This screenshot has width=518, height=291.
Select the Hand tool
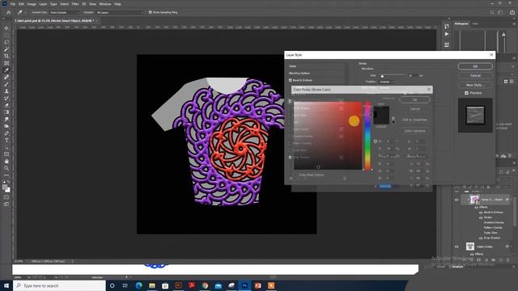click(6, 162)
